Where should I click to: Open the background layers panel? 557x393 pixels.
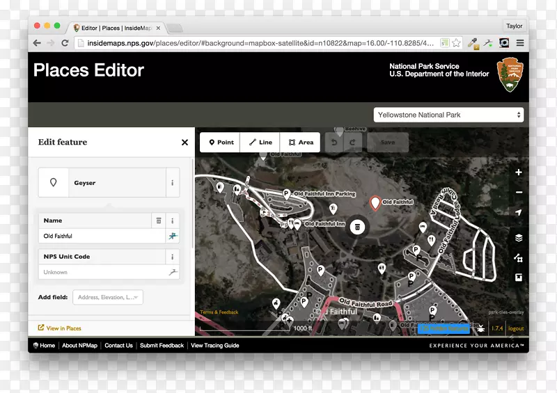[x=519, y=238]
